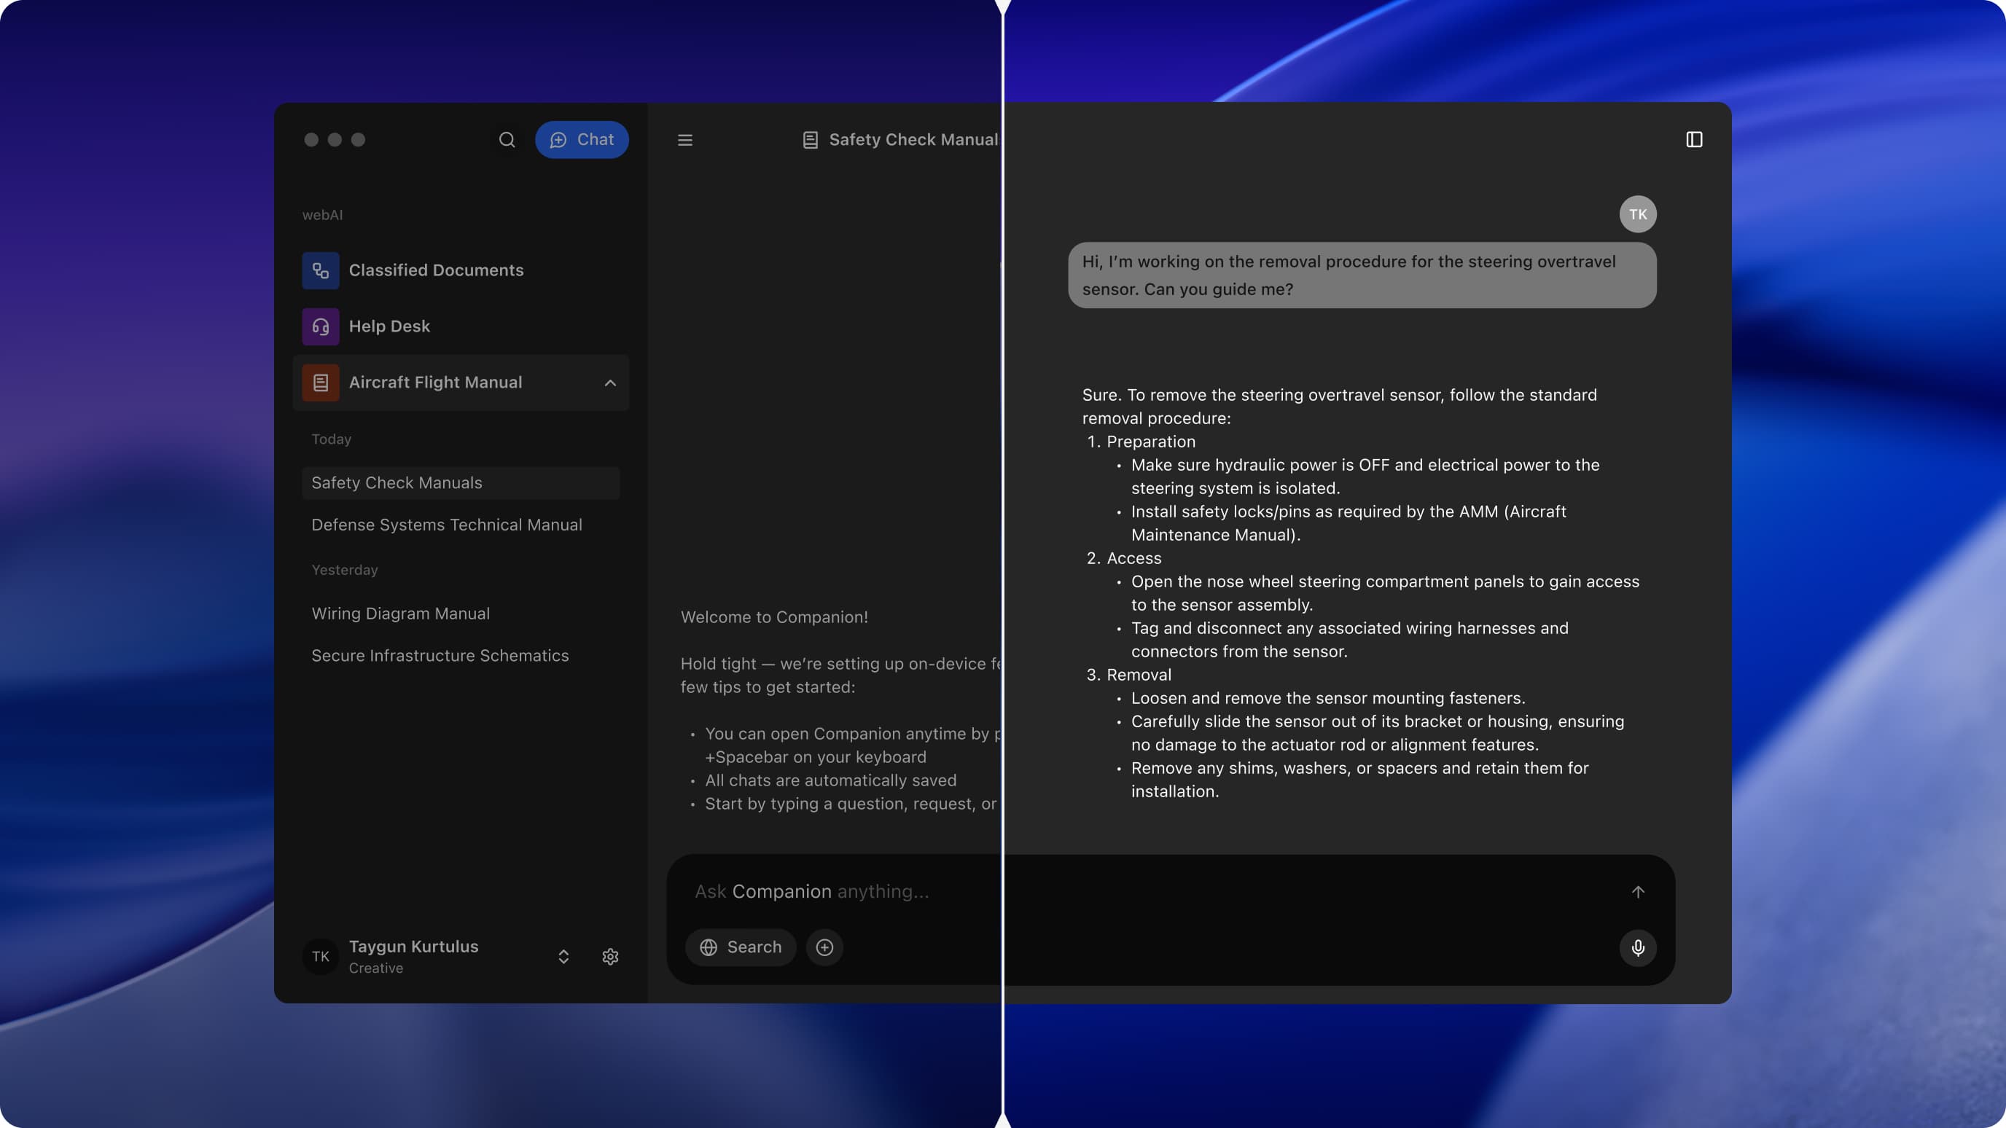Screen dimensions: 2006x1128
Task: Click the TK avatar in the chat
Action: [1638, 214]
